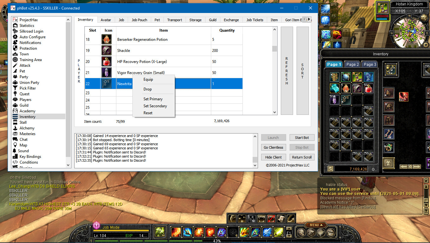This screenshot has height=243, width=430.
Task: Select Drop from the context menu
Action: click(147, 89)
